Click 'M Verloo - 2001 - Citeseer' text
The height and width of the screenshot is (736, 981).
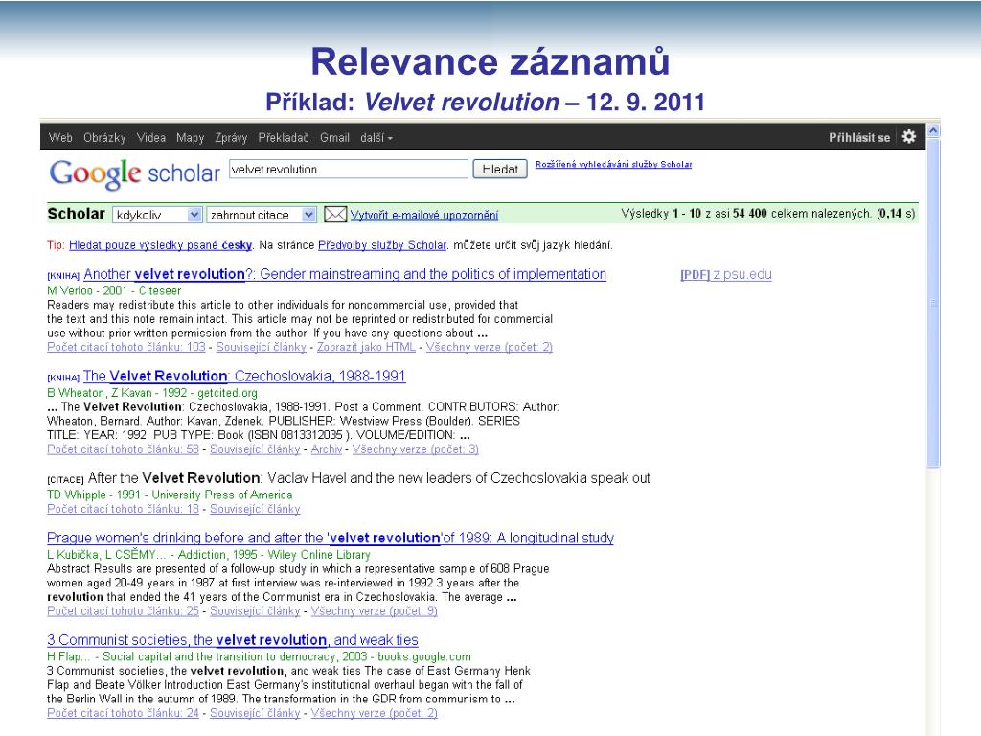click(115, 291)
